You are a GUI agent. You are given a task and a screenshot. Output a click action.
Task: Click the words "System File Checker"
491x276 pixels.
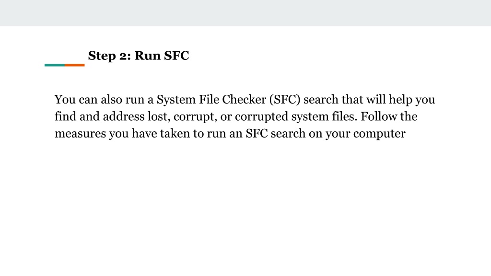tap(211, 100)
